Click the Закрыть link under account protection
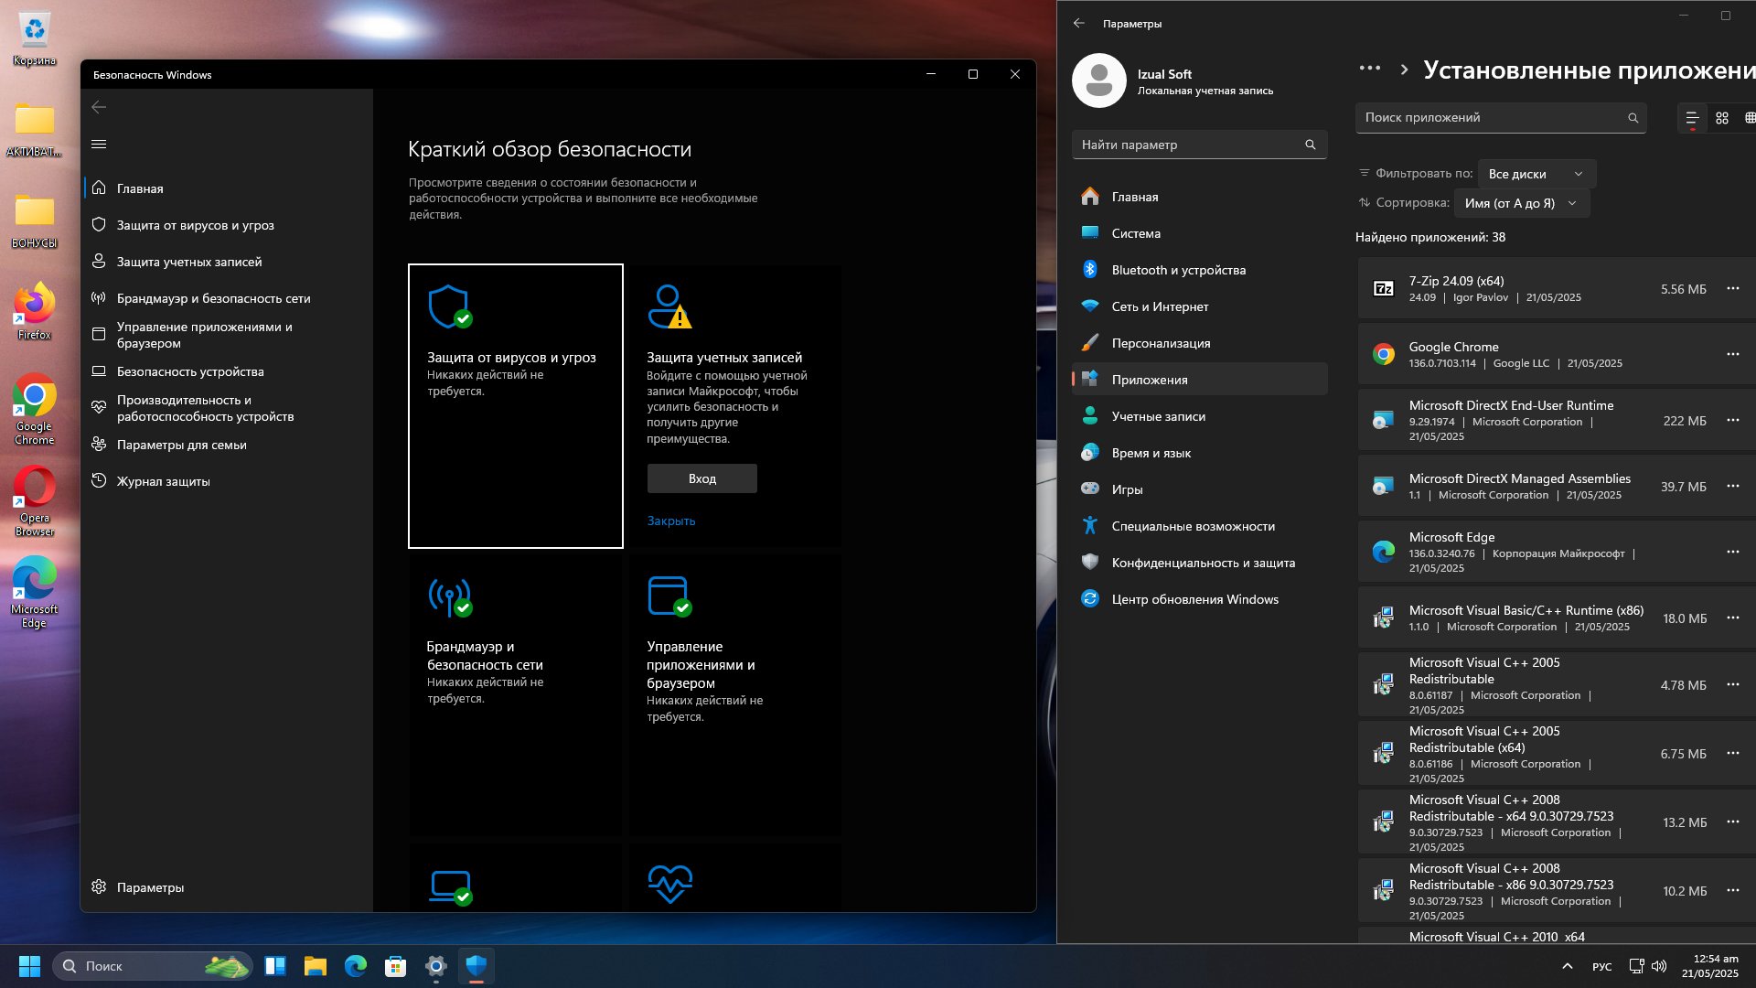The image size is (1756, 988). (x=670, y=521)
